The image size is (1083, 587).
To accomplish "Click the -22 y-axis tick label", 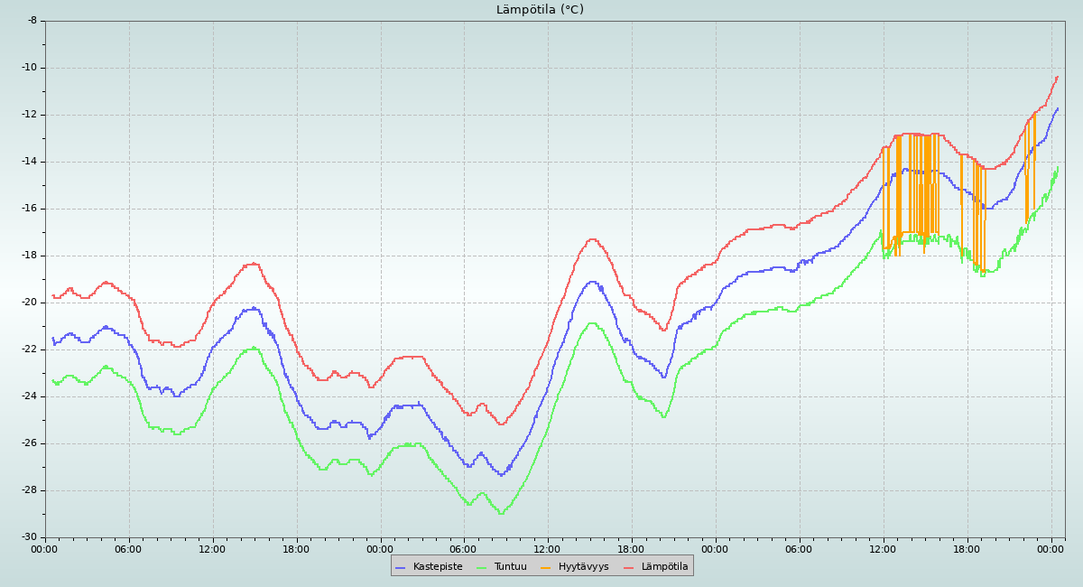I will point(29,349).
